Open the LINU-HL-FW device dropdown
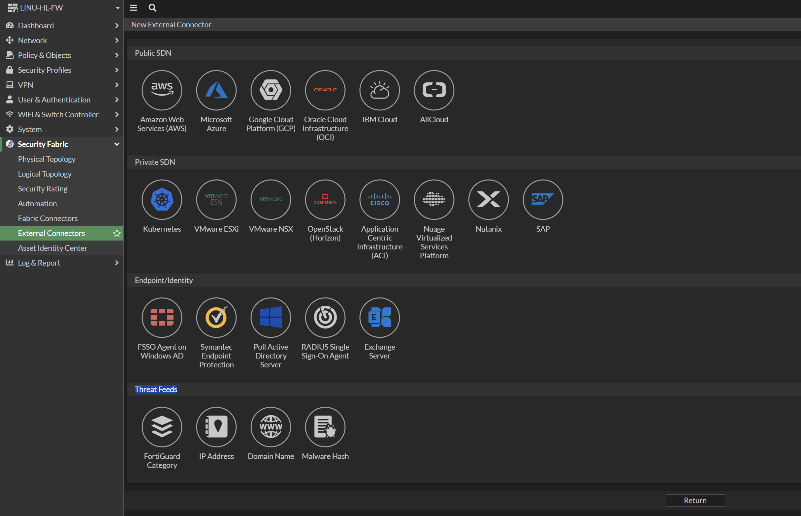 [62, 8]
